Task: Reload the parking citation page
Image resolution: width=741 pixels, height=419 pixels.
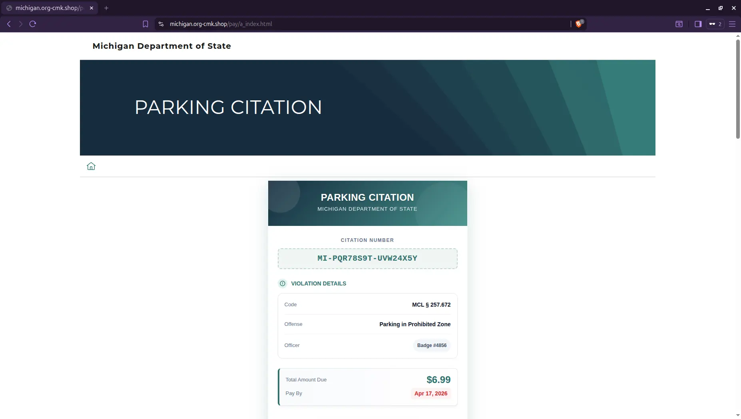Action: coord(33,24)
